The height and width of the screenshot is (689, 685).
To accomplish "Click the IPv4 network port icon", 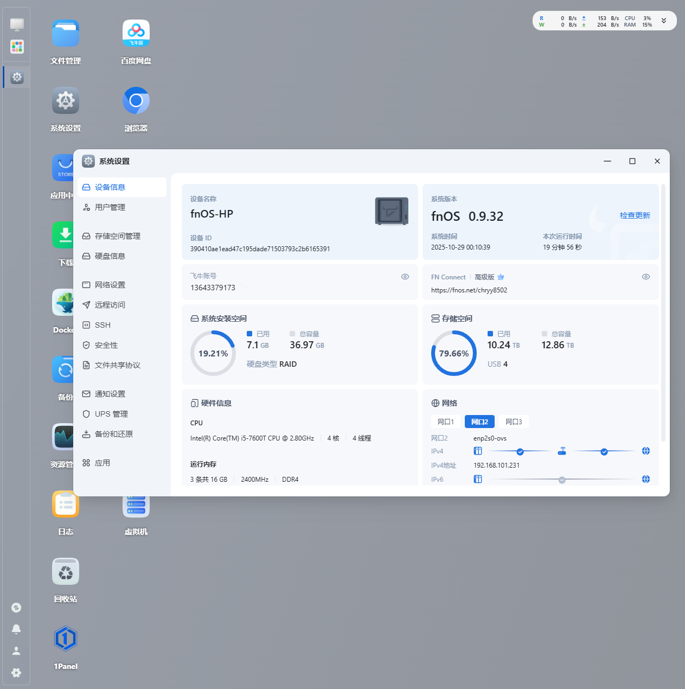I will pos(478,451).
